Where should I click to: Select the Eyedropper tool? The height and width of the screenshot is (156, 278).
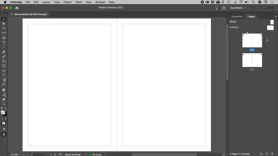coord(4,94)
